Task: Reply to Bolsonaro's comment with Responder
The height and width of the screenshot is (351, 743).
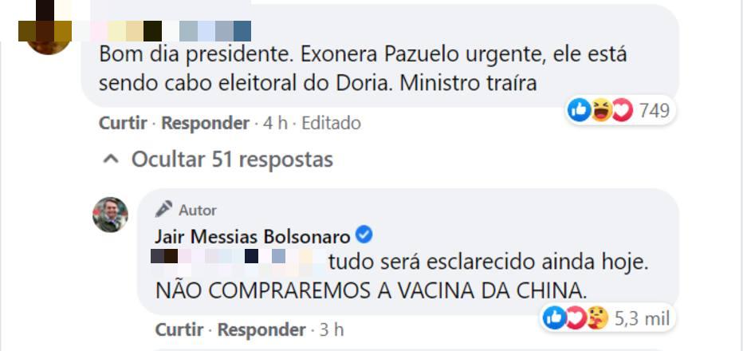Action: [x=261, y=329]
